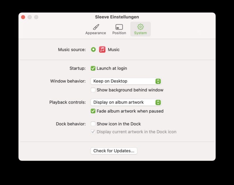Click the Sleeve Einstellungen window title bar
This screenshot has width=234, height=185.
(x=117, y=17)
